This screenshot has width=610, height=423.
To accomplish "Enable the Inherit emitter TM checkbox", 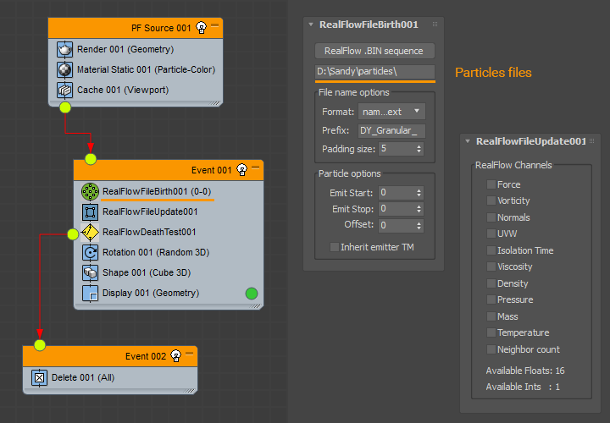I will coord(334,247).
